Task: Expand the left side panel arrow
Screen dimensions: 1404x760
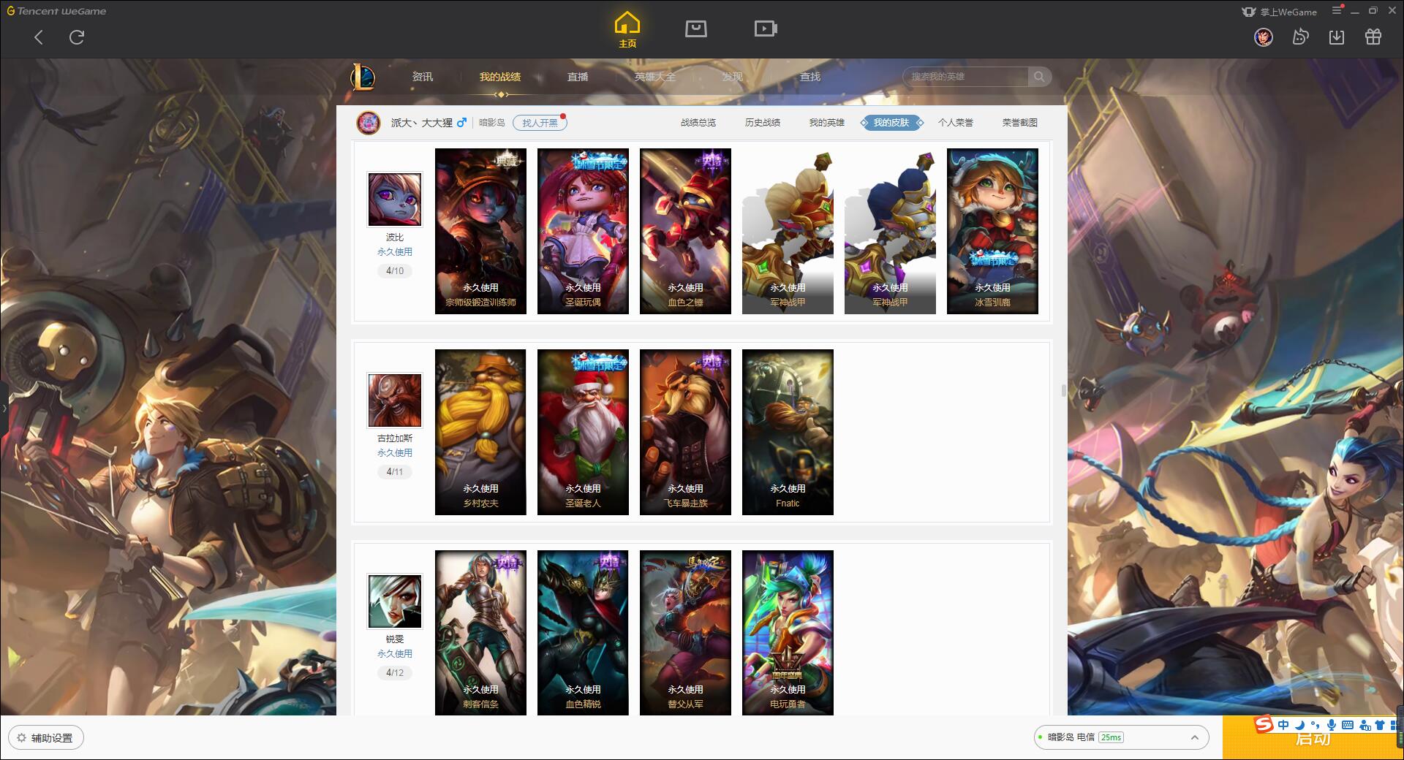Action: 4,408
